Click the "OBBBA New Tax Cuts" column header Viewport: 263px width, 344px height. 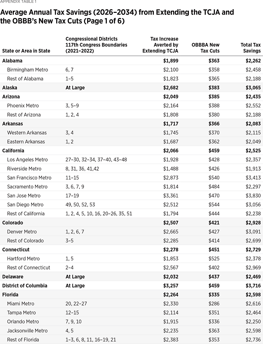(206, 48)
